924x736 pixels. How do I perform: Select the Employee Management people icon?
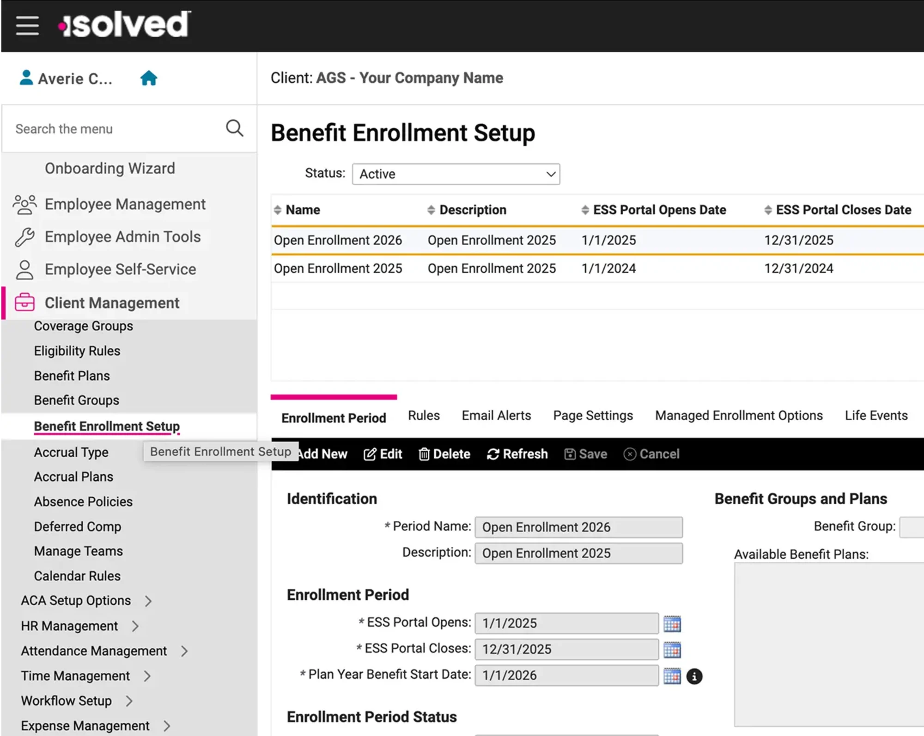(24, 204)
